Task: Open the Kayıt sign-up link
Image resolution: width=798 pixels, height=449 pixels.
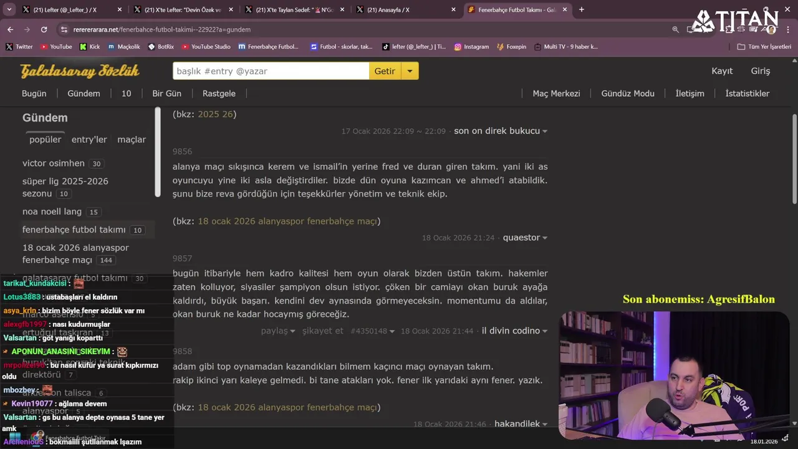Action: click(722, 71)
